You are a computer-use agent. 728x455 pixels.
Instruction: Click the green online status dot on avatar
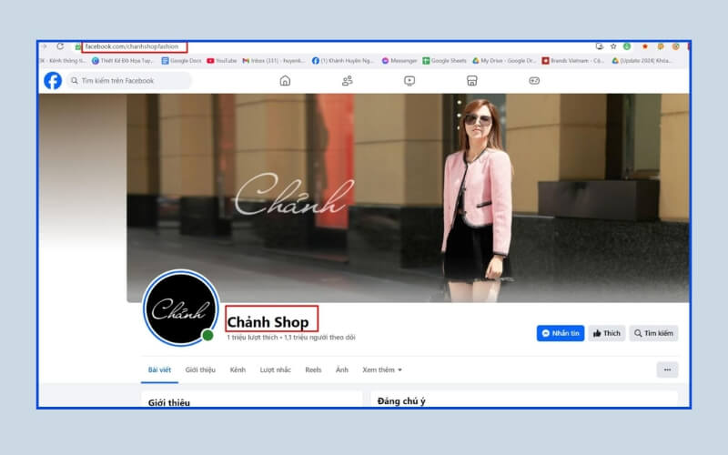tap(208, 335)
